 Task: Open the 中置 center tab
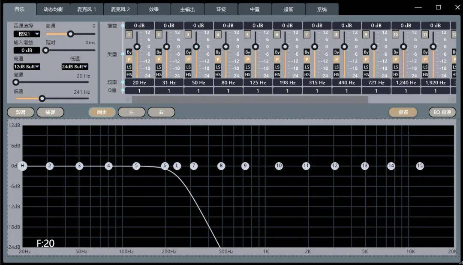coord(255,9)
